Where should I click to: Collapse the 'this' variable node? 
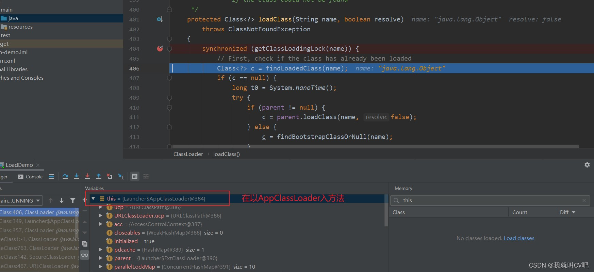tap(93, 198)
